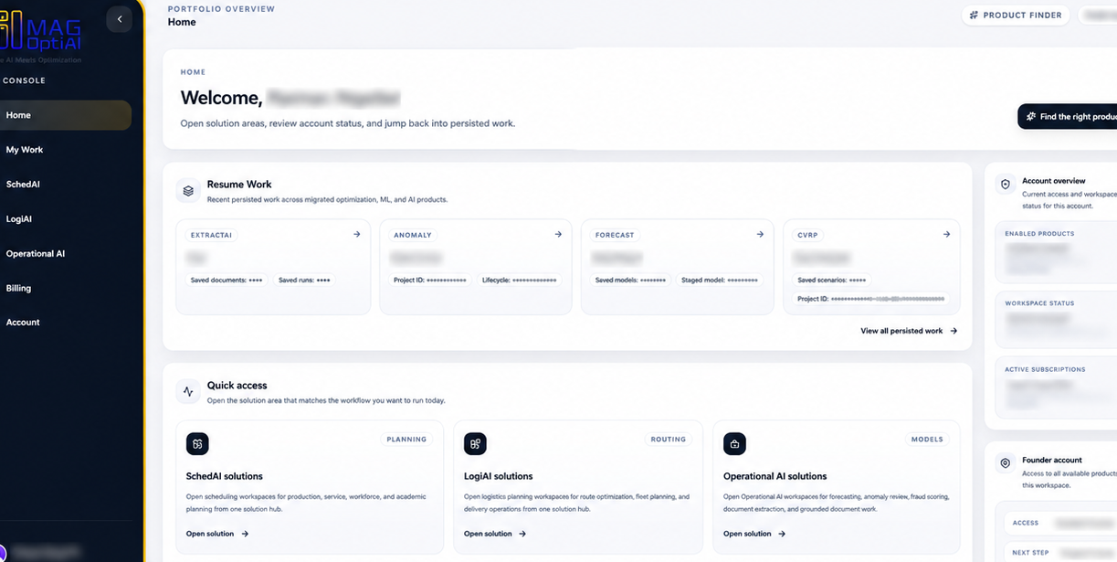This screenshot has width=1117, height=562.
Task: Click the ACTIVE SUBSCRIPTIONS label
Action: point(1045,369)
